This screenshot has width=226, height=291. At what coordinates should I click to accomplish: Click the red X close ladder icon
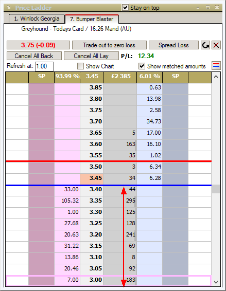216,45
